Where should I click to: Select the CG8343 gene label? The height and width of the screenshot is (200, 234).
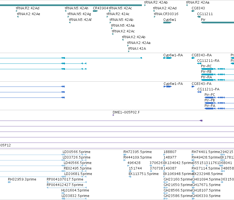coord(198,8)
